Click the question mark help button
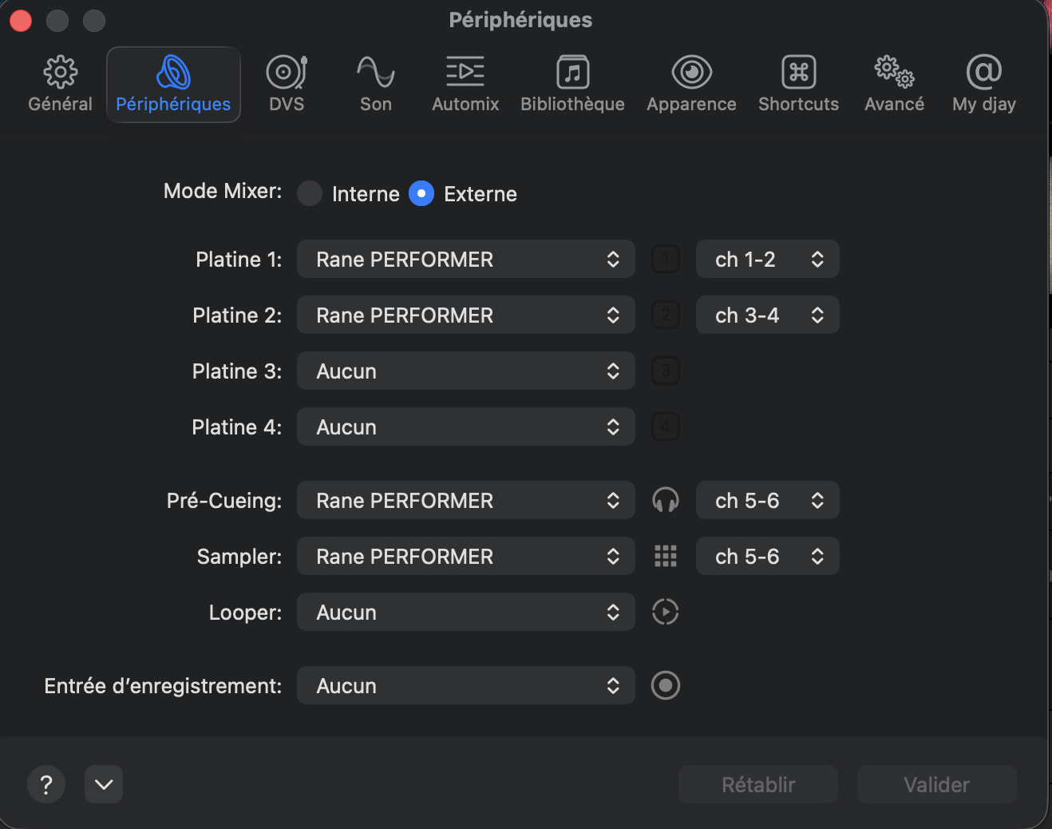1052x829 pixels. pyautogui.click(x=46, y=785)
